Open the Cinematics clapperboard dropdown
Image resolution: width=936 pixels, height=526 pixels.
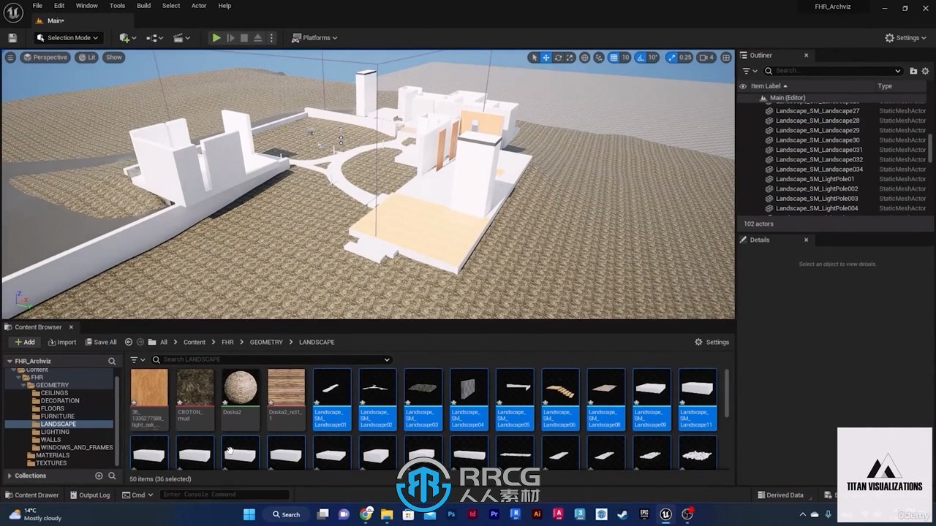click(x=181, y=38)
